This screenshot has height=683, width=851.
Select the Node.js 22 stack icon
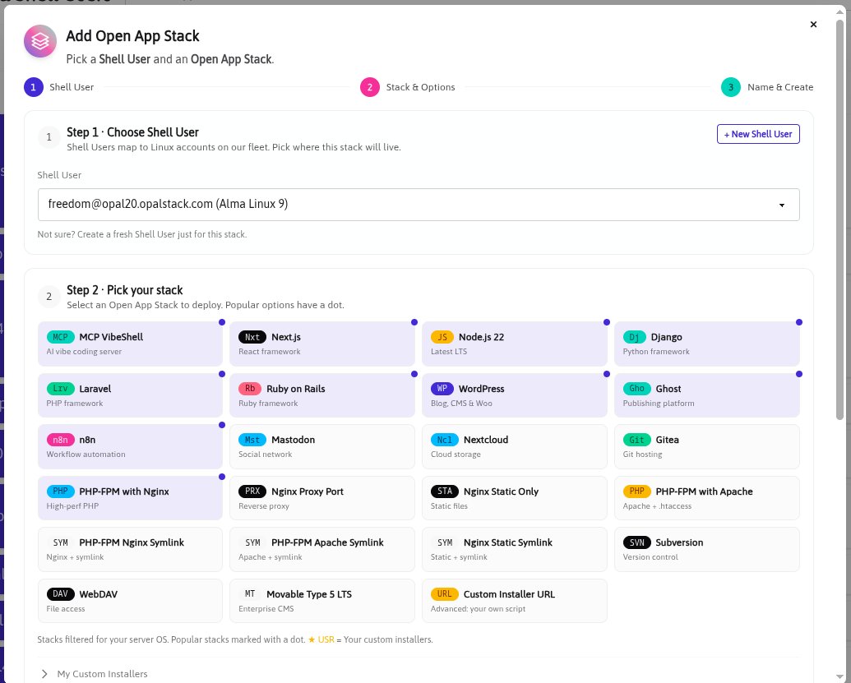[442, 337]
